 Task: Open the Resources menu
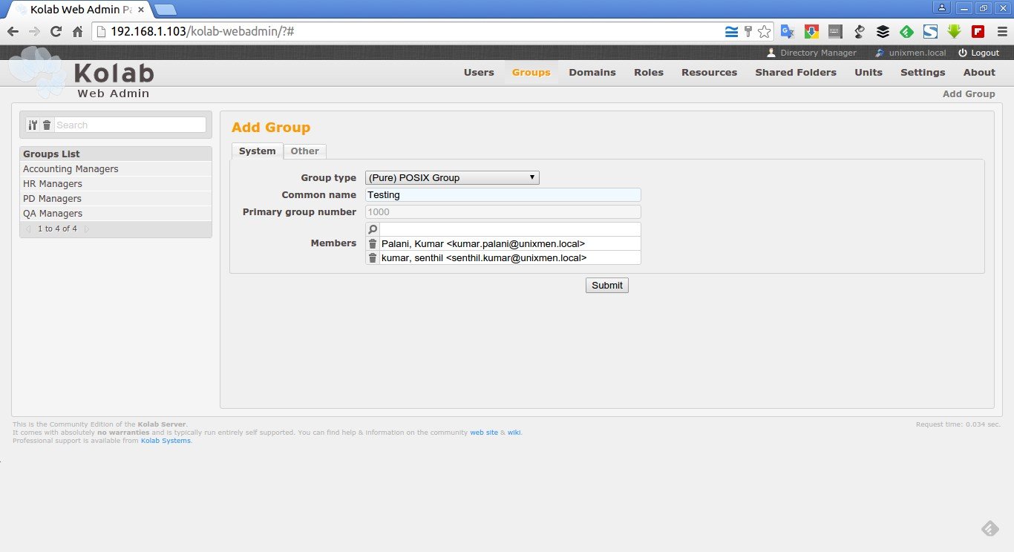pyautogui.click(x=710, y=72)
